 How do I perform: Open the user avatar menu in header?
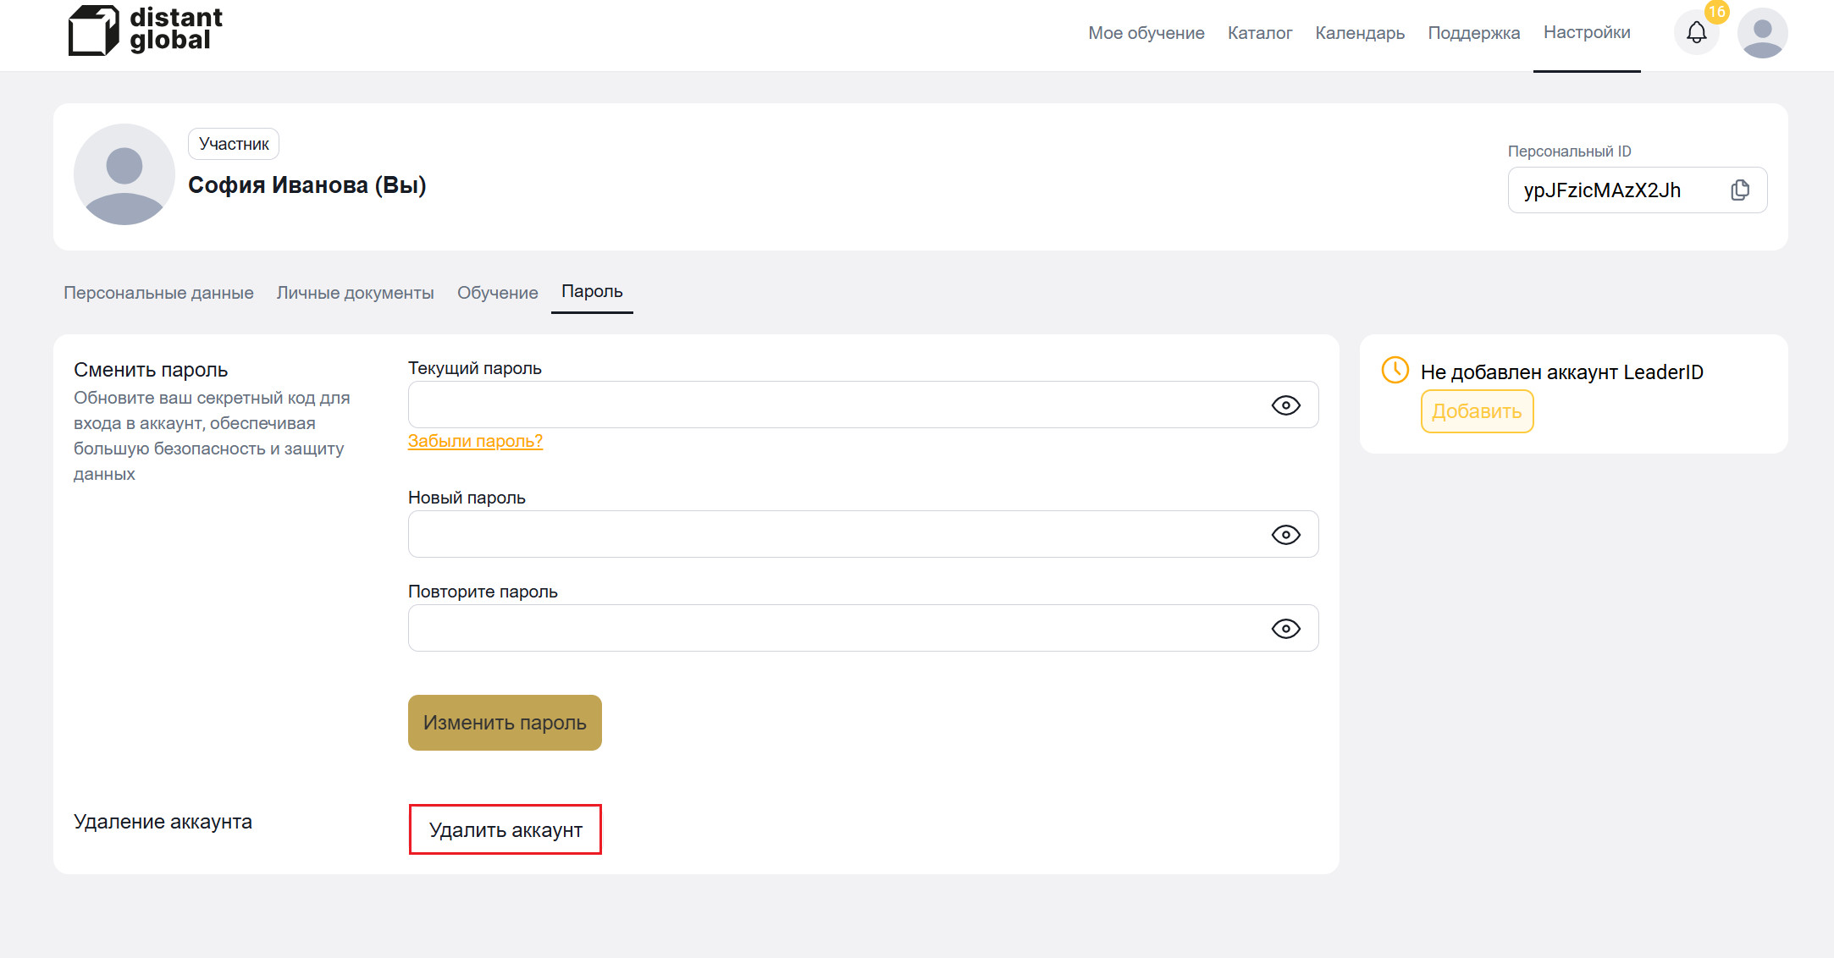tap(1762, 33)
